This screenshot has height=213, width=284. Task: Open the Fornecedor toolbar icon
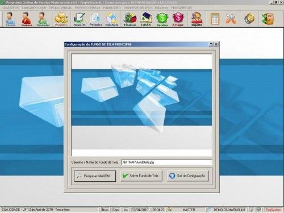(27, 19)
